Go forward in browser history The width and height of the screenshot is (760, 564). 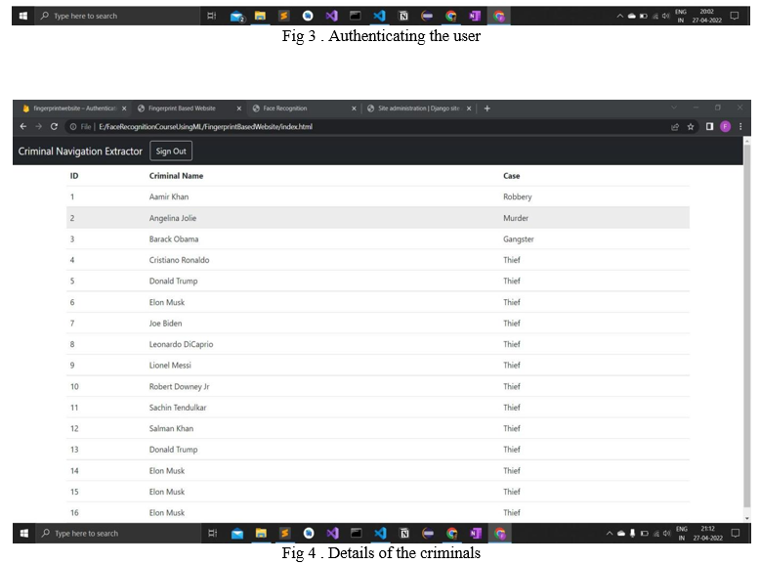tap(38, 126)
